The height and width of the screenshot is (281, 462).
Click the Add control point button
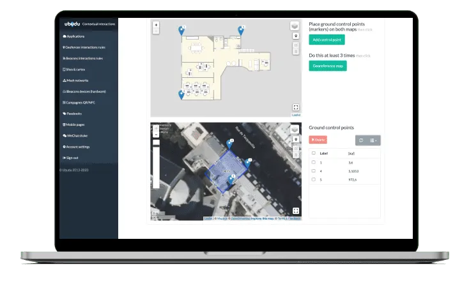327,40
